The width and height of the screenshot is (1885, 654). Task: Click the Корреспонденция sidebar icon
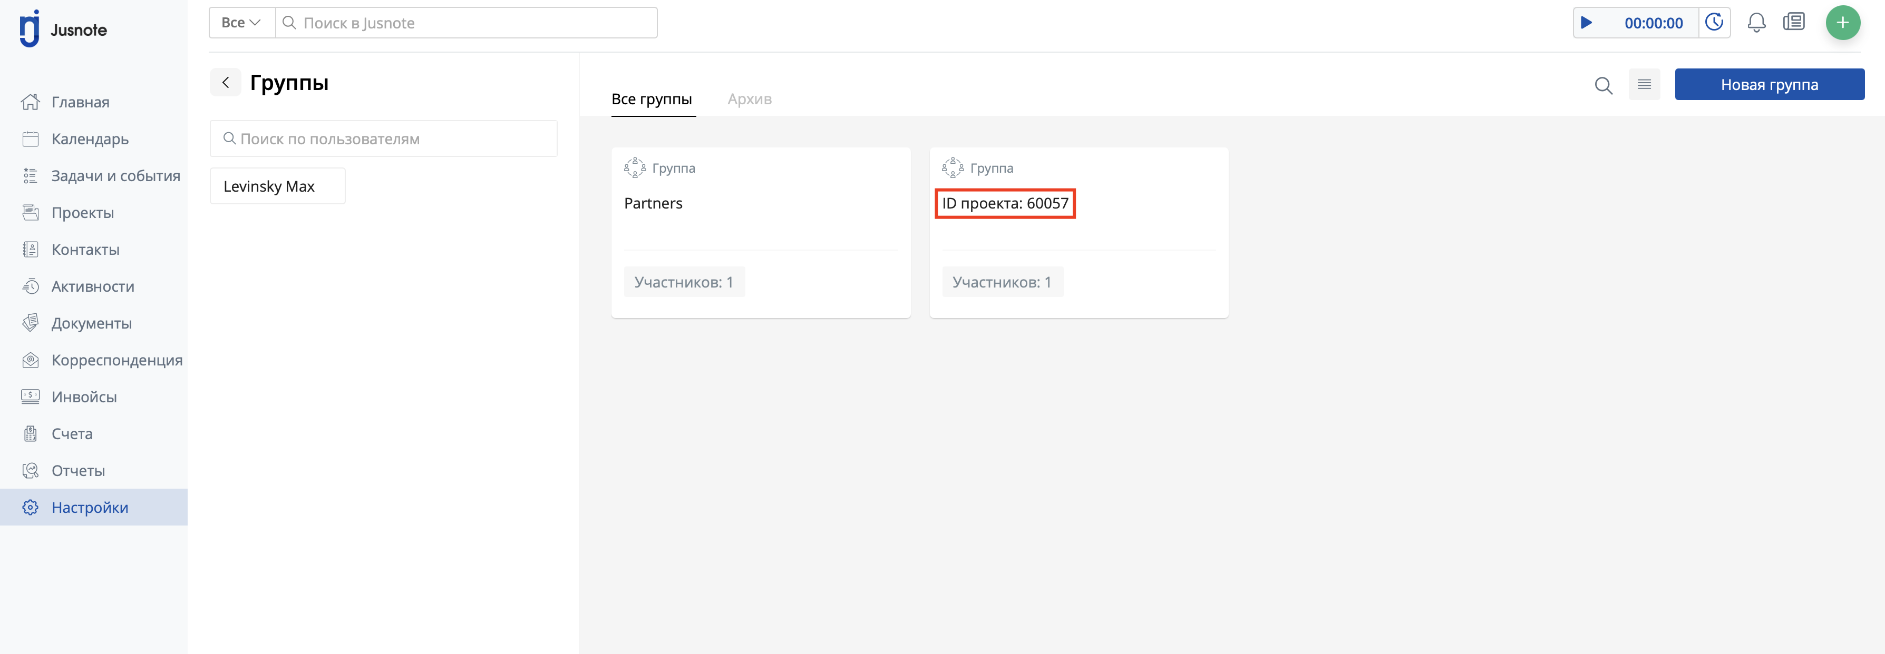(30, 360)
